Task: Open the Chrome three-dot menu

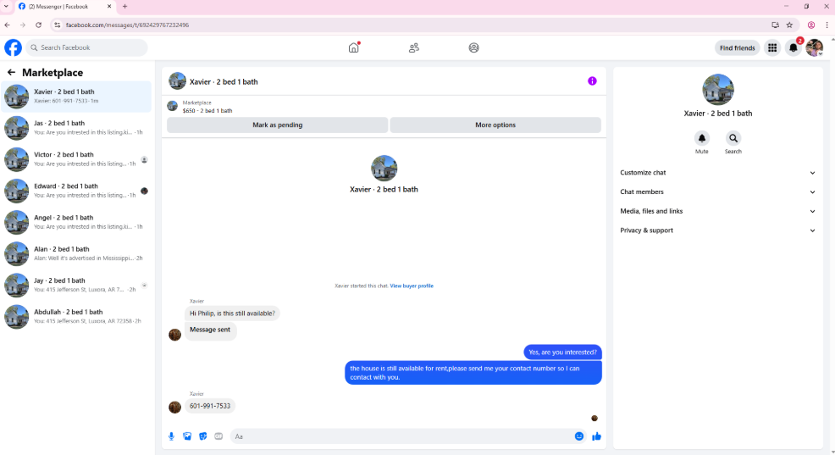Action: click(x=827, y=25)
